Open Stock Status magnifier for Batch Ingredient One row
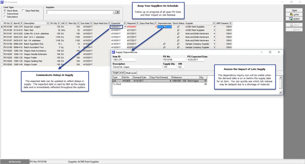This screenshot has height=164, width=305. pos(178,44)
